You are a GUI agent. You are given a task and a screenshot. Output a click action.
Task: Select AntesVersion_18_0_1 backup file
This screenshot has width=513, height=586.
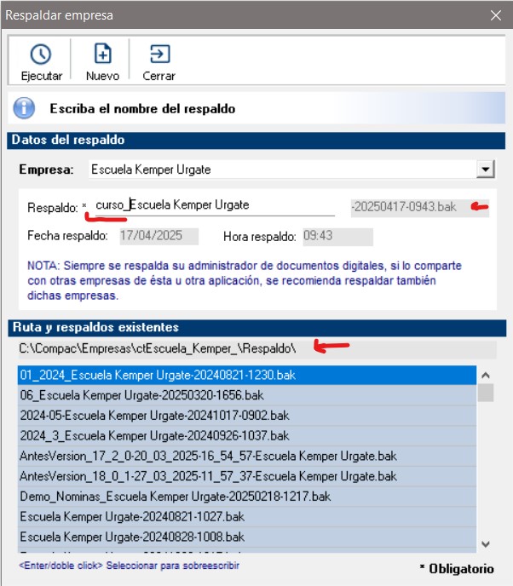[208, 476]
